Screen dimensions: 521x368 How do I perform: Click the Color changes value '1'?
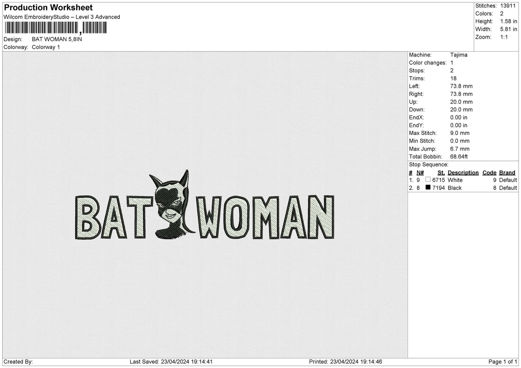452,62
